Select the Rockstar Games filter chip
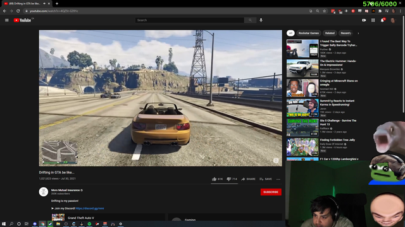 coord(309,33)
